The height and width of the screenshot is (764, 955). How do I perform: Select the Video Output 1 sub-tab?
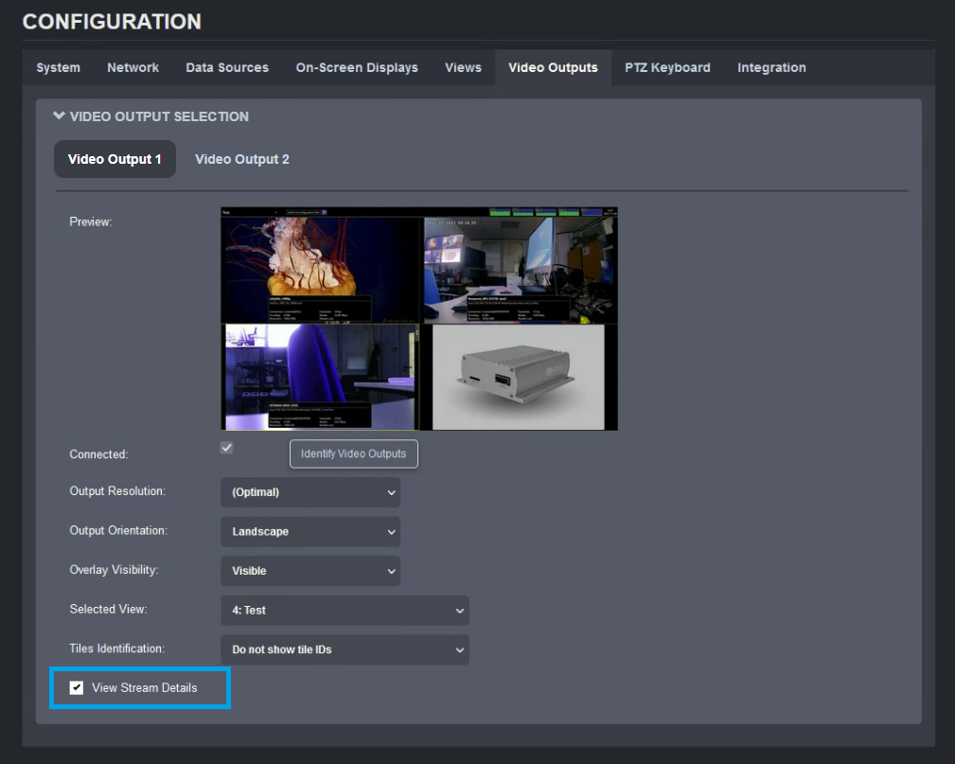tap(115, 159)
